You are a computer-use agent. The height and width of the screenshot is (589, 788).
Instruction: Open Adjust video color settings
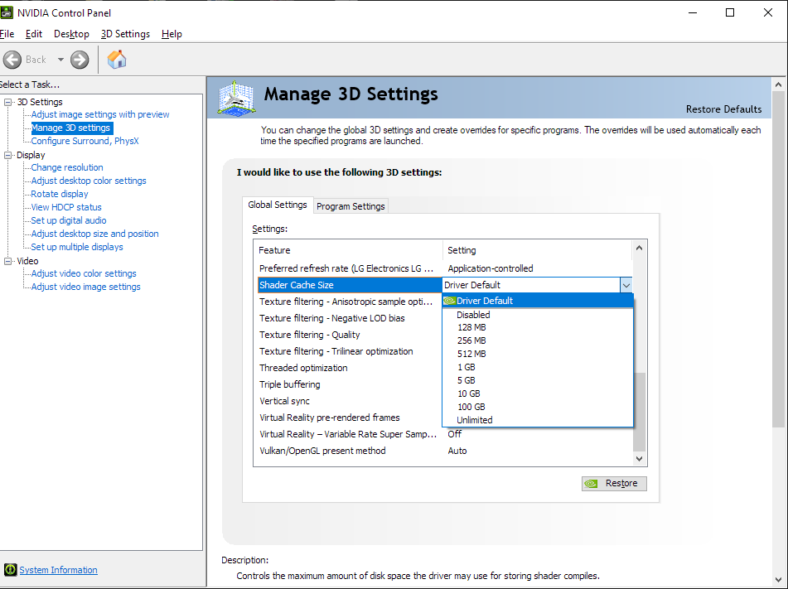(84, 273)
